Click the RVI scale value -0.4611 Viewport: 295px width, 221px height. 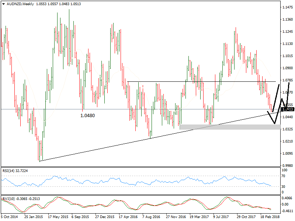pos(287,211)
